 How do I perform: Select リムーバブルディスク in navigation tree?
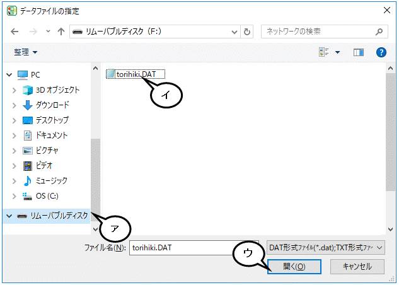point(52,216)
